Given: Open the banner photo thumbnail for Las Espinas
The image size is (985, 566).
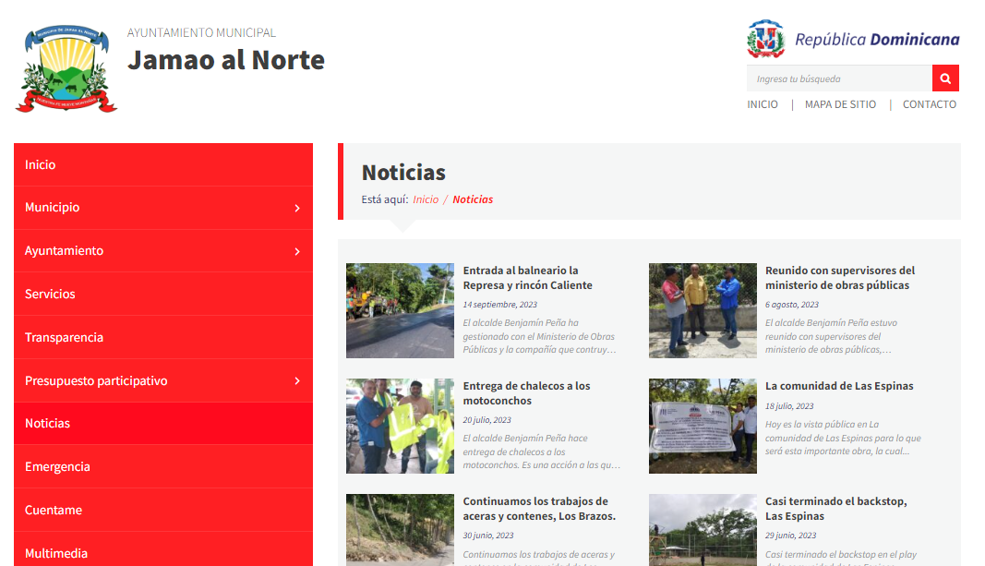Looking at the screenshot, I should [703, 426].
